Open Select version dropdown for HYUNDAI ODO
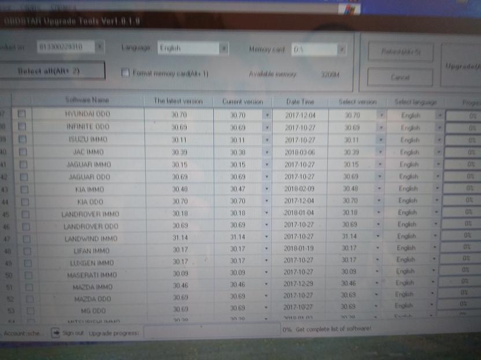481x360 pixels. pyautogui.click(x=382, y=115)
